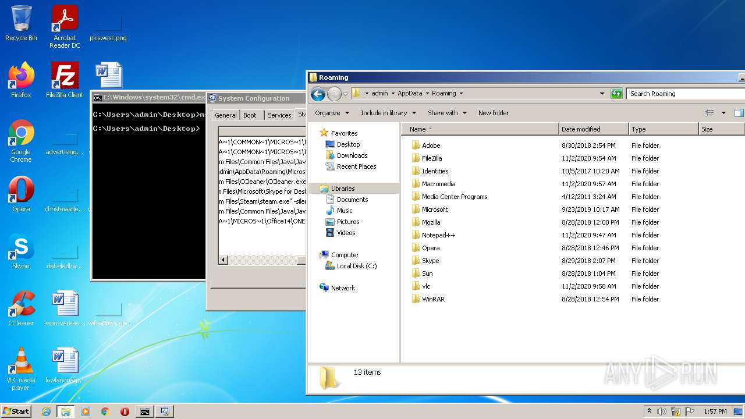Select the FileZilla folder in Roaming
The image size is (745, 419).
[431, 158]
